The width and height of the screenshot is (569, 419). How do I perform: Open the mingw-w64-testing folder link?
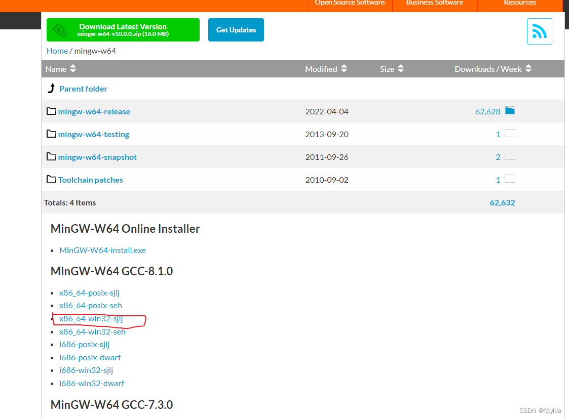[x=94, y=135]
